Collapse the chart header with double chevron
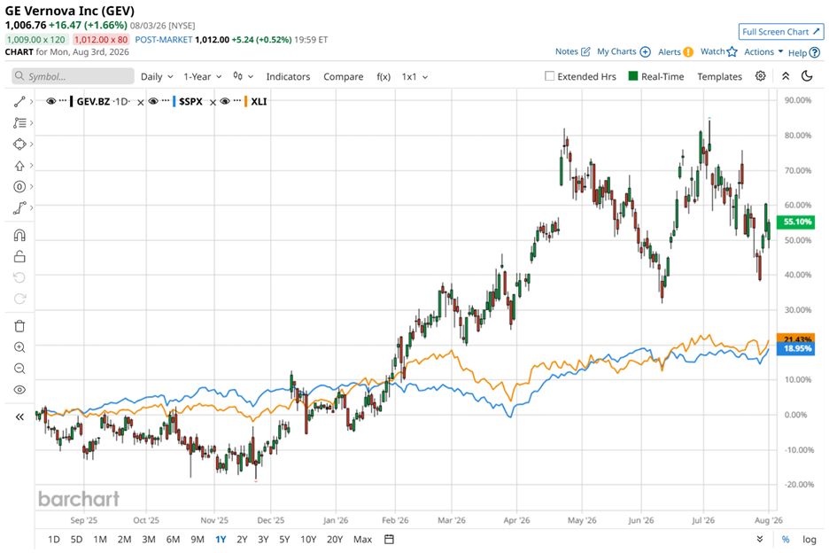This screenshot has height=553, width=829. (786, 76)
